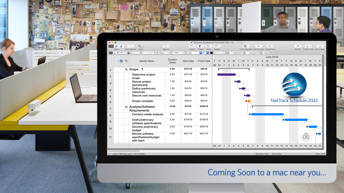
Task: Open the Layouts menu
Action: click(x=192, y=46)
